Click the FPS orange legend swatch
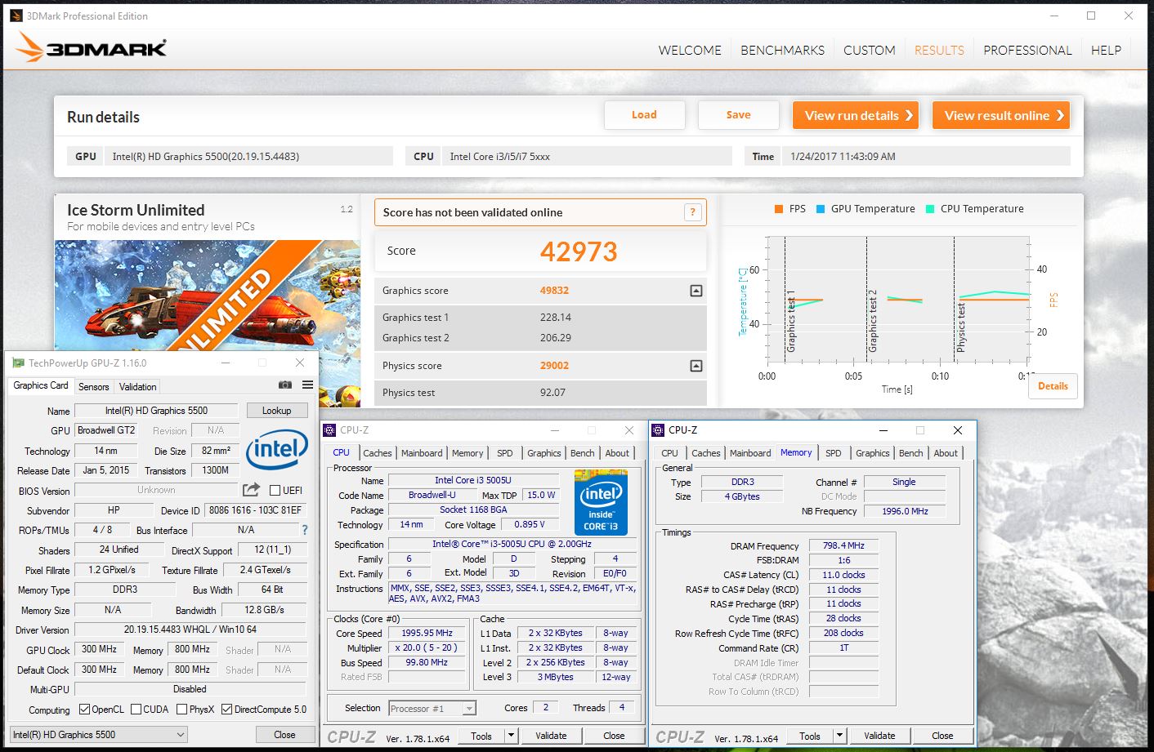1154x752 pixels. point(779,209)
